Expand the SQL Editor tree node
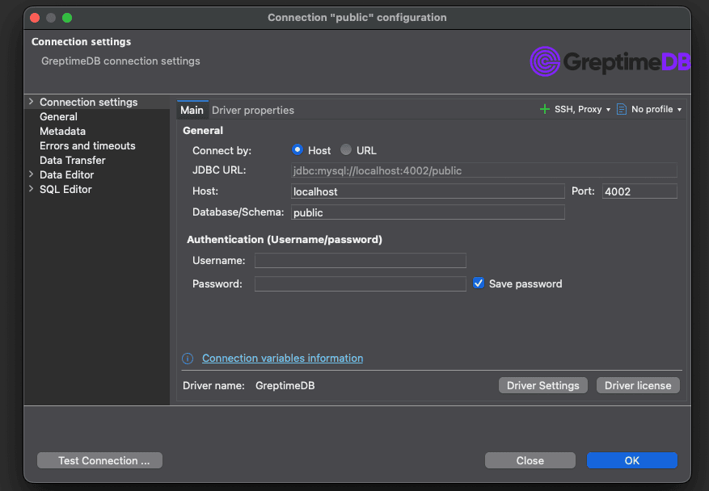Image resolution: width=709 pixels, height=491 pixels. (x=32, y=189)
